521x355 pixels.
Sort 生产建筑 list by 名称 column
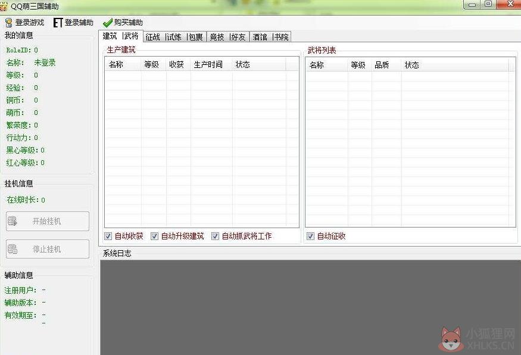[x=123, y=64]
